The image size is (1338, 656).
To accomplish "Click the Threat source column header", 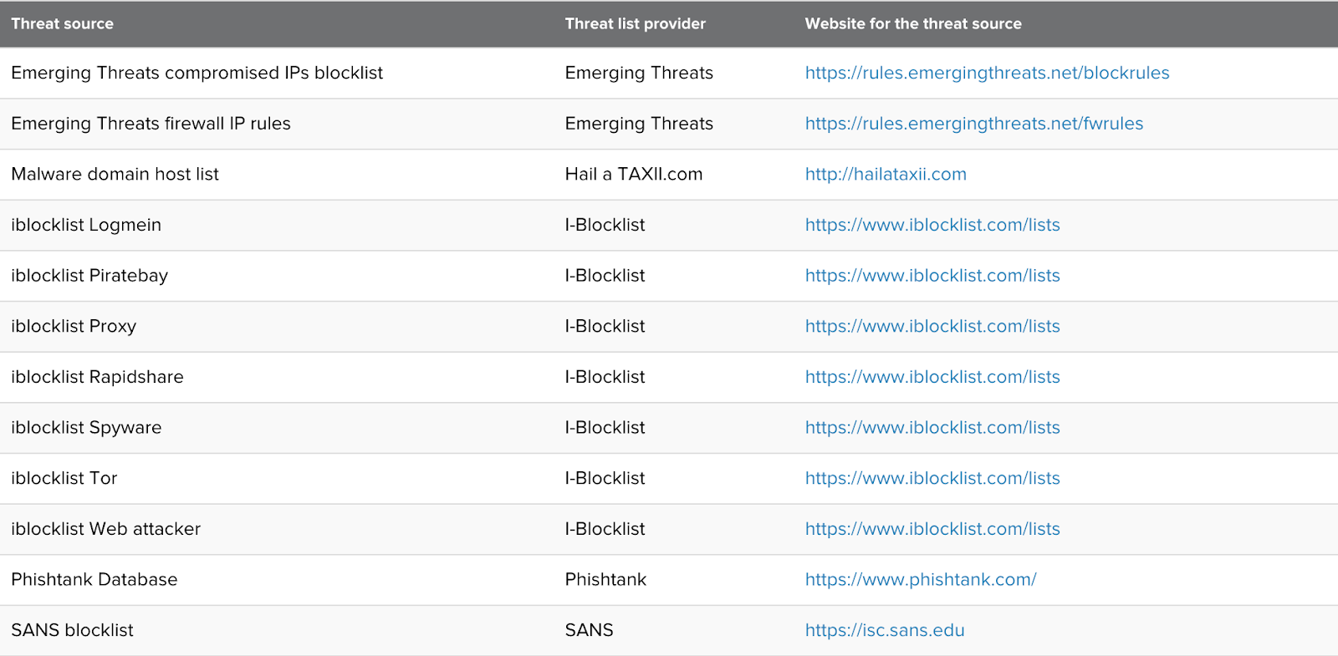I will tap(63, 23).
